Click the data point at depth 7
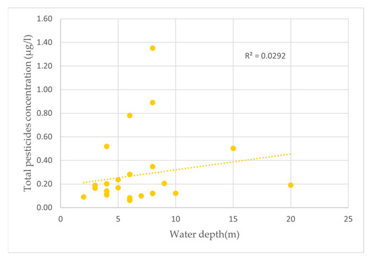The width and height of the screenshot is (371, 262). tap(141, 195)
